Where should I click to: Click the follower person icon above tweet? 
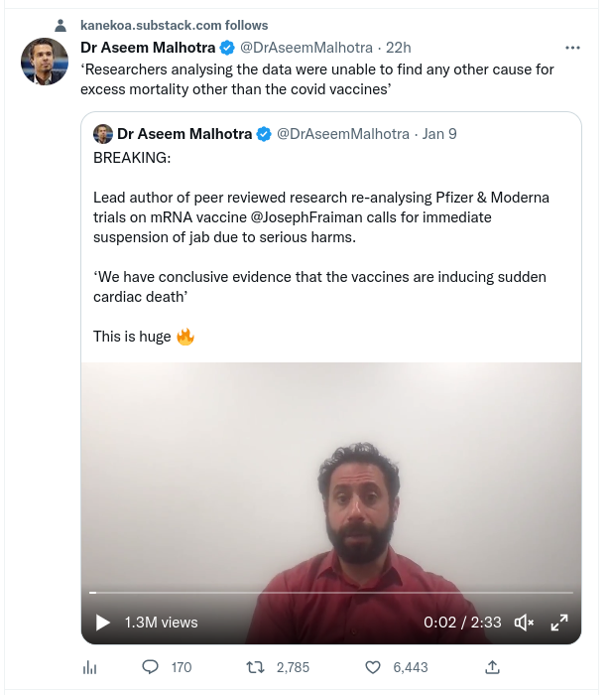tap(62, 25)
